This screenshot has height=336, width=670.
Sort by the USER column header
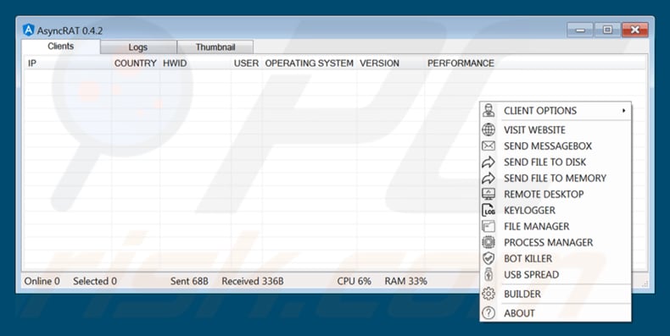246,63
